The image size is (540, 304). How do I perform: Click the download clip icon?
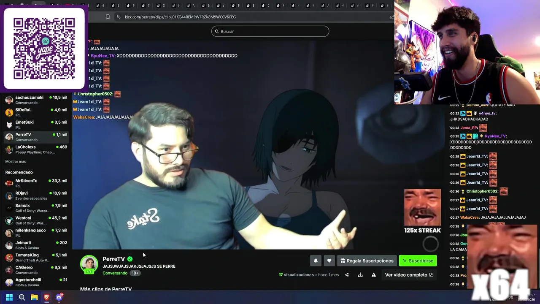coord(360,275)
